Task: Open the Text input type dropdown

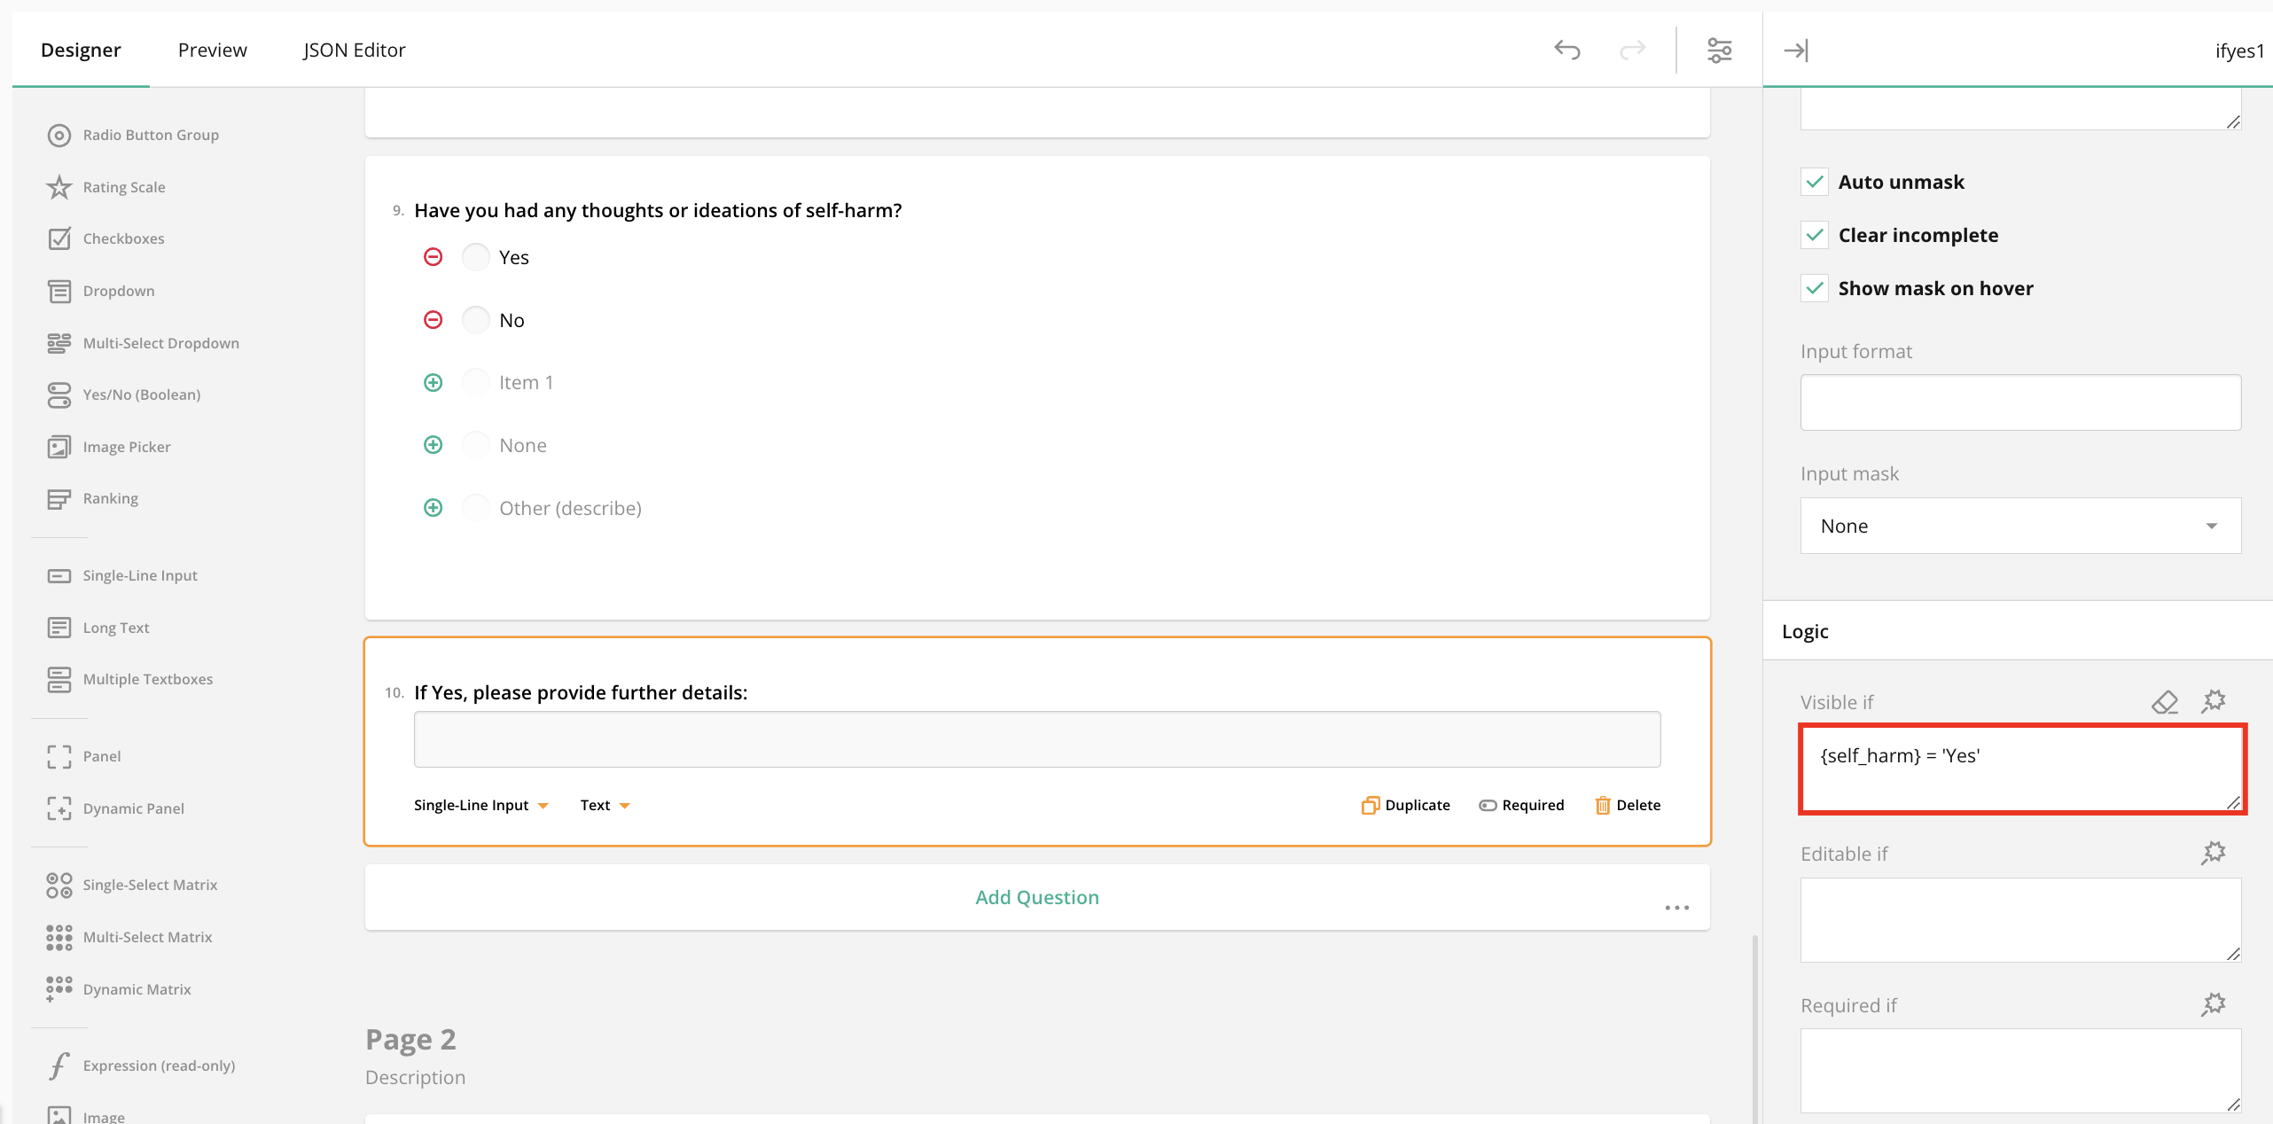Action: click(x=605, y=805)
